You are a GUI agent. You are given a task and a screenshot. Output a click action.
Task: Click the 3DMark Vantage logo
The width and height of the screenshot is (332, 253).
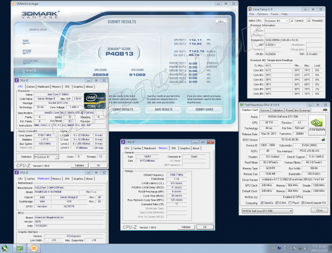[x=40, y=15]
